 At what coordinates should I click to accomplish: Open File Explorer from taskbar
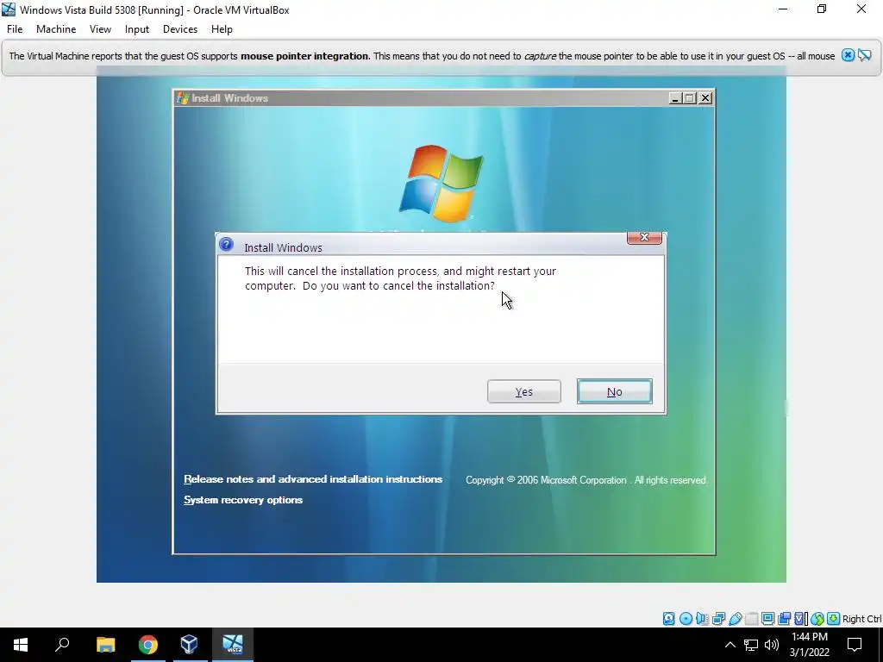point(105,645)
